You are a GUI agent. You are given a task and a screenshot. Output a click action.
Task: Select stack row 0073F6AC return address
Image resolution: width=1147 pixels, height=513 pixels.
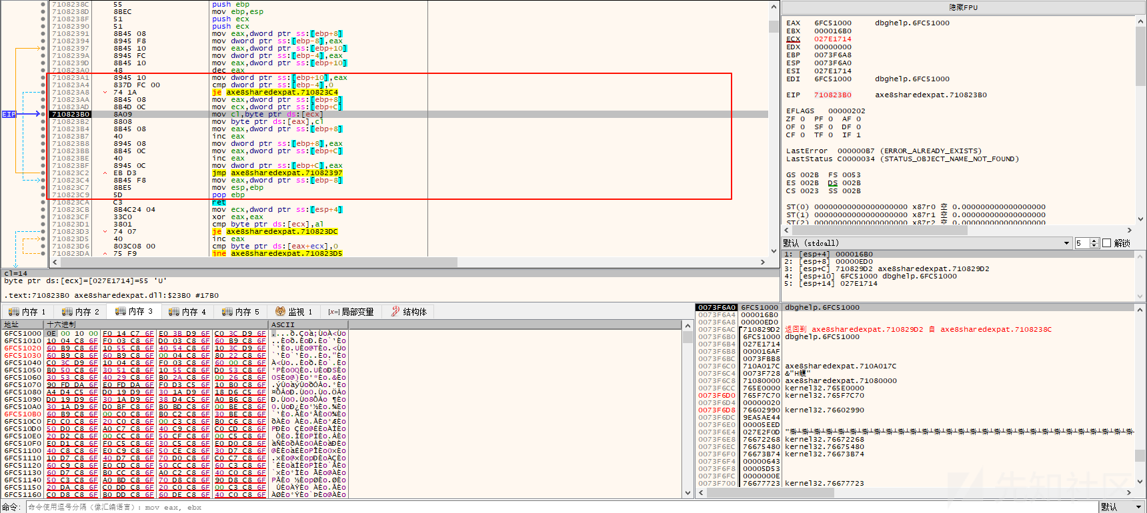point(915,329)
